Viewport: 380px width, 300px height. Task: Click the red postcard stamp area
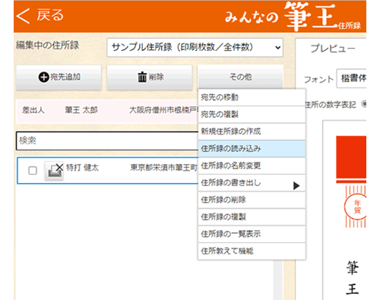click(351, 157)
